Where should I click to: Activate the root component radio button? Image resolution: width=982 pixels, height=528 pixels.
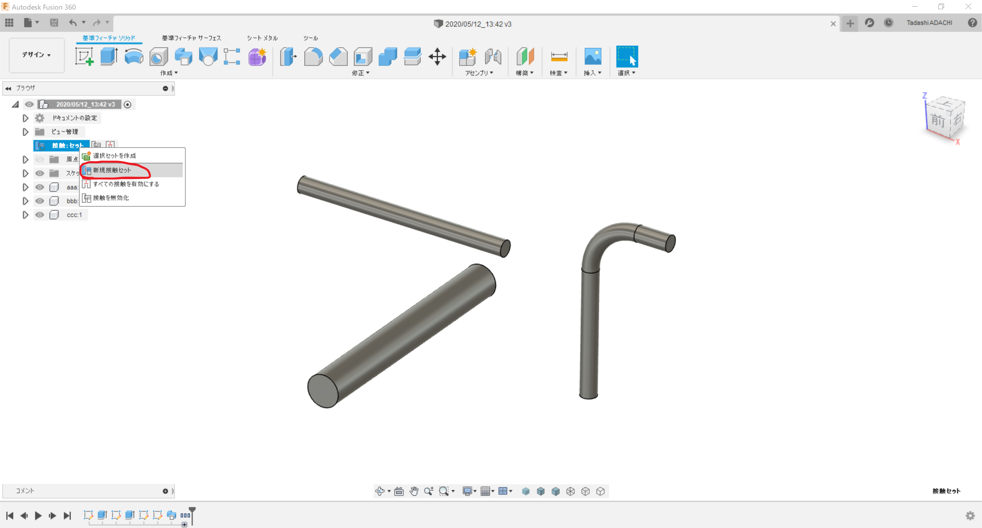pyautogui.click(x=128, y=104)
